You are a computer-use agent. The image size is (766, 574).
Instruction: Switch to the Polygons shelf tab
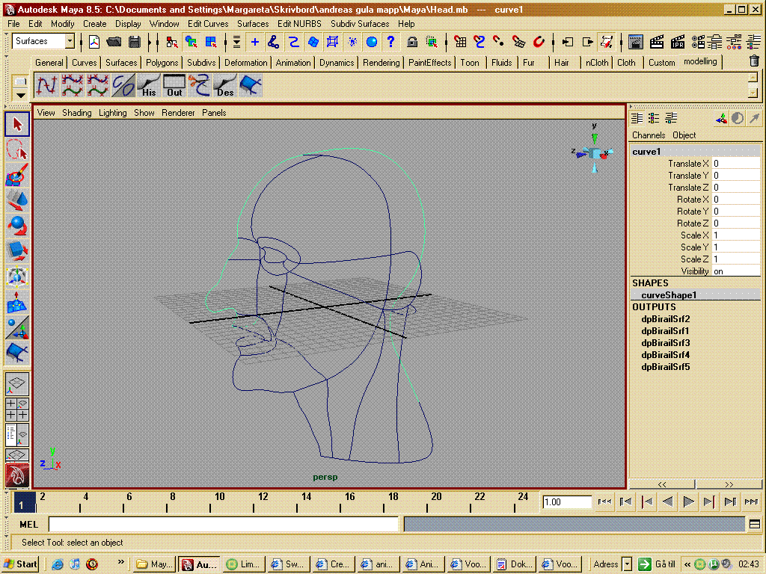[162, 63]
